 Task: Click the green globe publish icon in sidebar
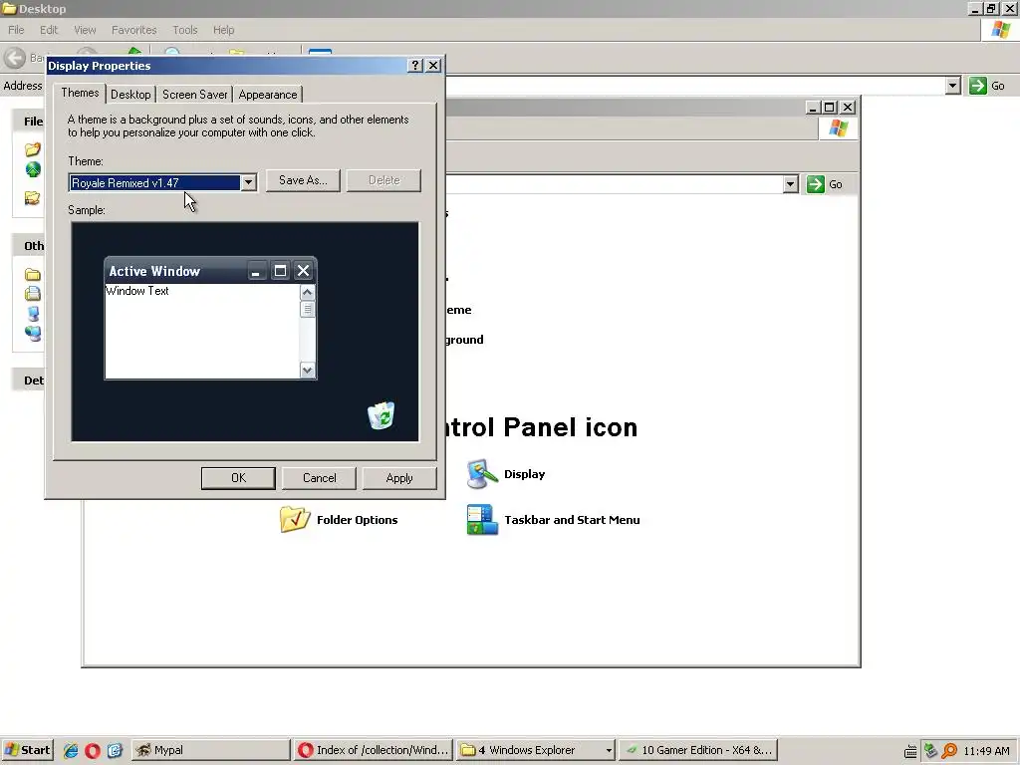(33, 169)
